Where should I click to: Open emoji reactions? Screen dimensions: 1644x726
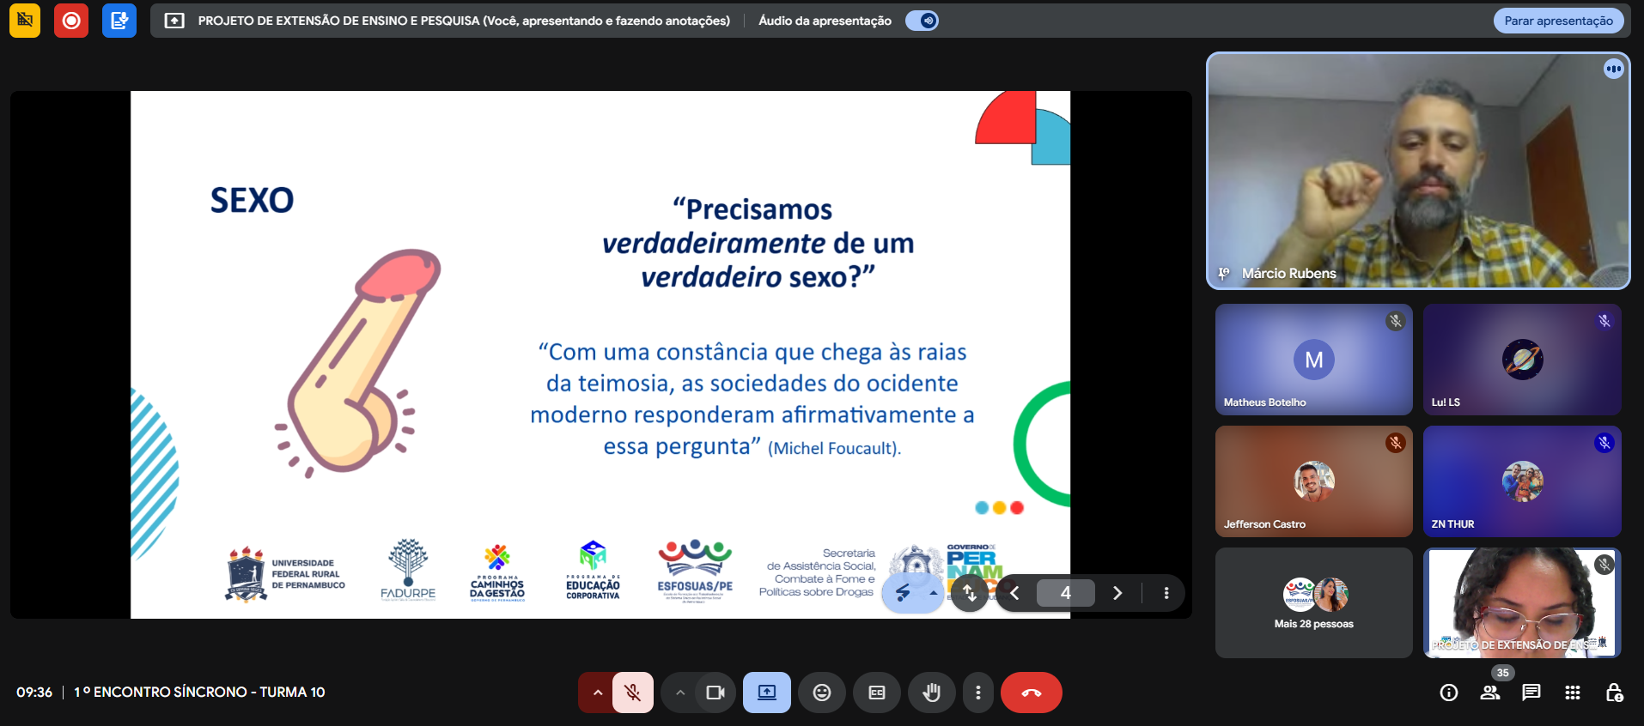point(822,693)
